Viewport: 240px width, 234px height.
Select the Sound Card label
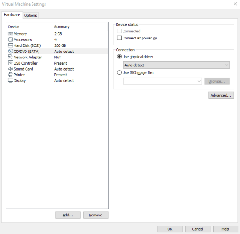point(23,69)
